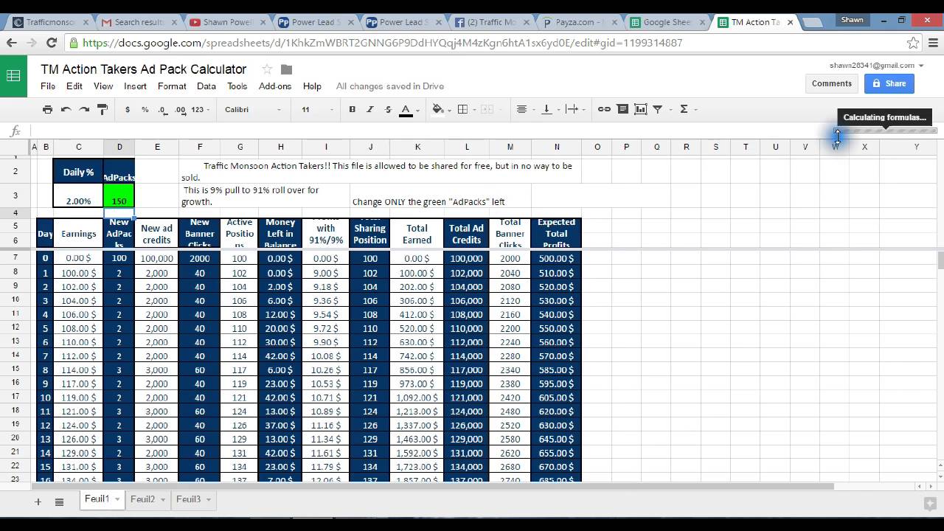The height and width of the screenshot is (531, 944).
Task: Open Explore button at bottom right
Action: (x=930, y=504)
